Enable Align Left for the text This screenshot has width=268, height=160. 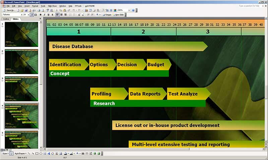(x=57, y=15)
